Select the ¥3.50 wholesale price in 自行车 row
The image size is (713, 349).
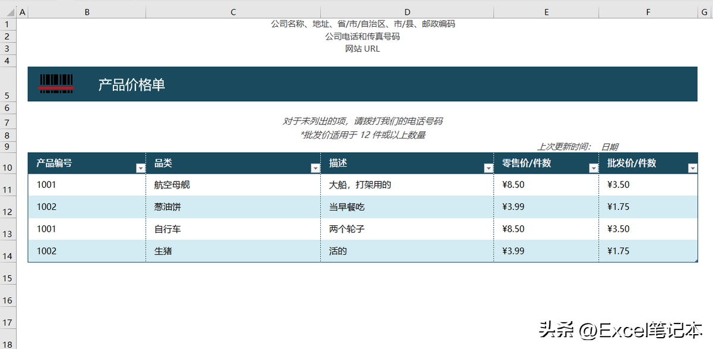[x=648, y=229]
